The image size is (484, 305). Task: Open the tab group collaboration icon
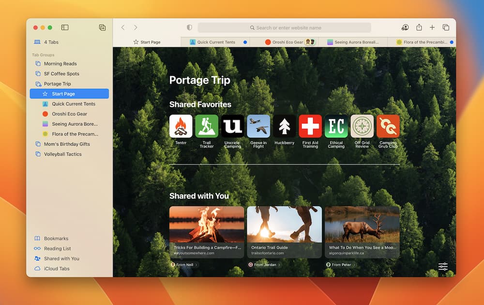tap(405, 28)
